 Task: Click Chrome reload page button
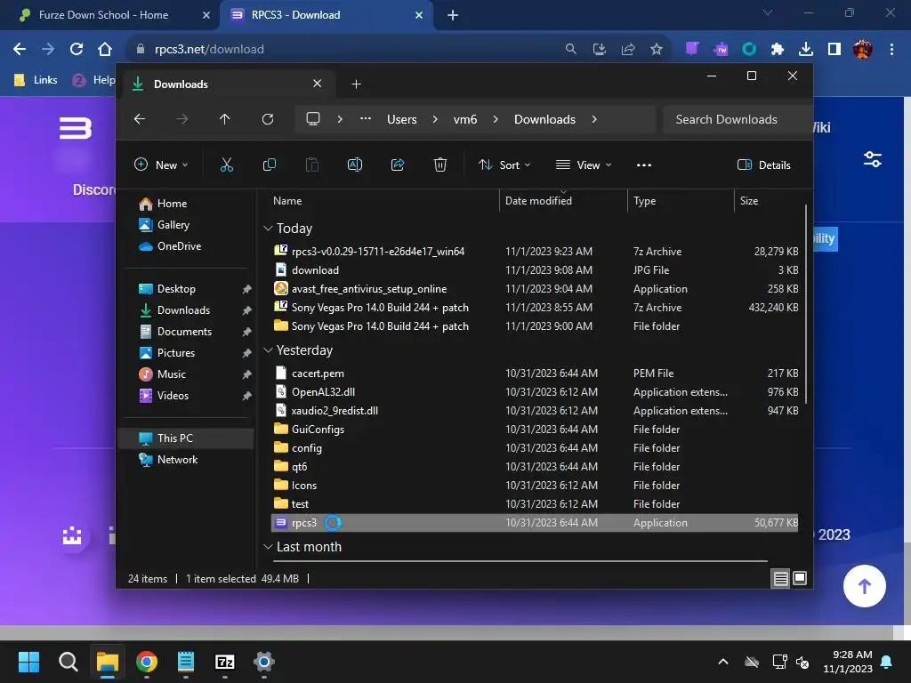(77, 50)
